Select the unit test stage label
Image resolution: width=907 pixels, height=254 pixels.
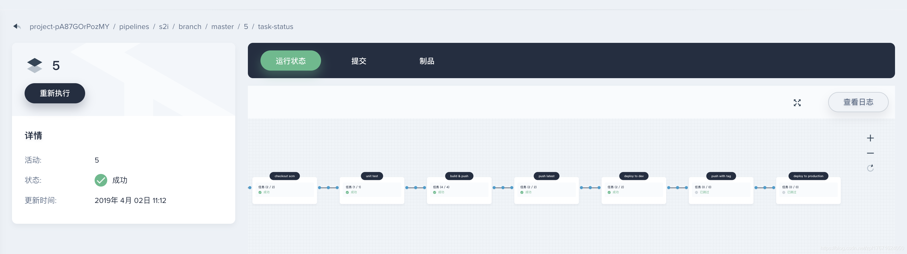pyautogui.click(x=372, y=176)
